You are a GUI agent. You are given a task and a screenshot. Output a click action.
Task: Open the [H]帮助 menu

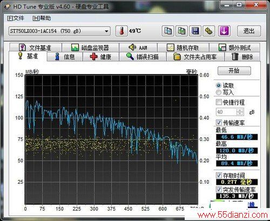[x=42, y=18]
